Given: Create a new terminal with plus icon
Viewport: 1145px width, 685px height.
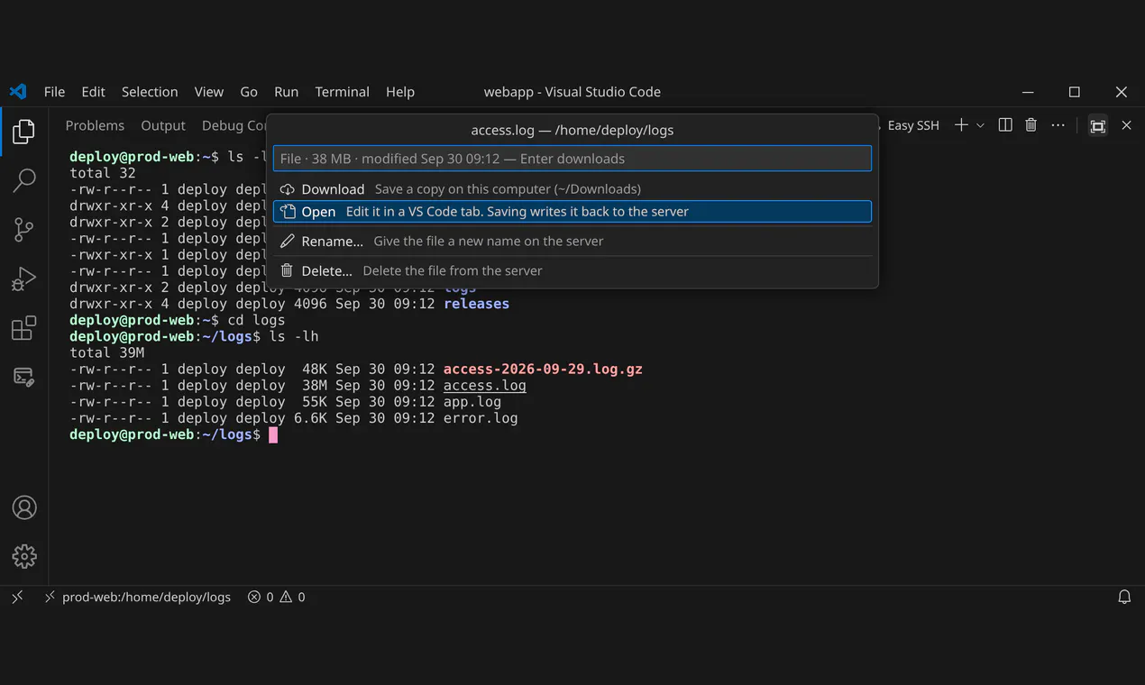Looking at the screenshot, I should pyautogui.click(x=961, y=125).
